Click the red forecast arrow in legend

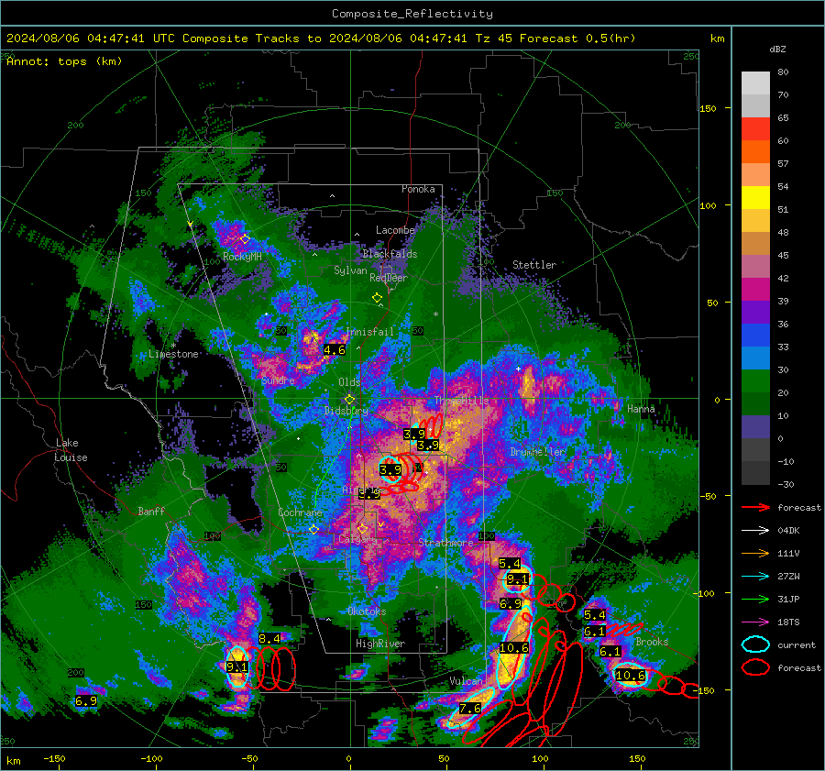(x=755, y=507)
